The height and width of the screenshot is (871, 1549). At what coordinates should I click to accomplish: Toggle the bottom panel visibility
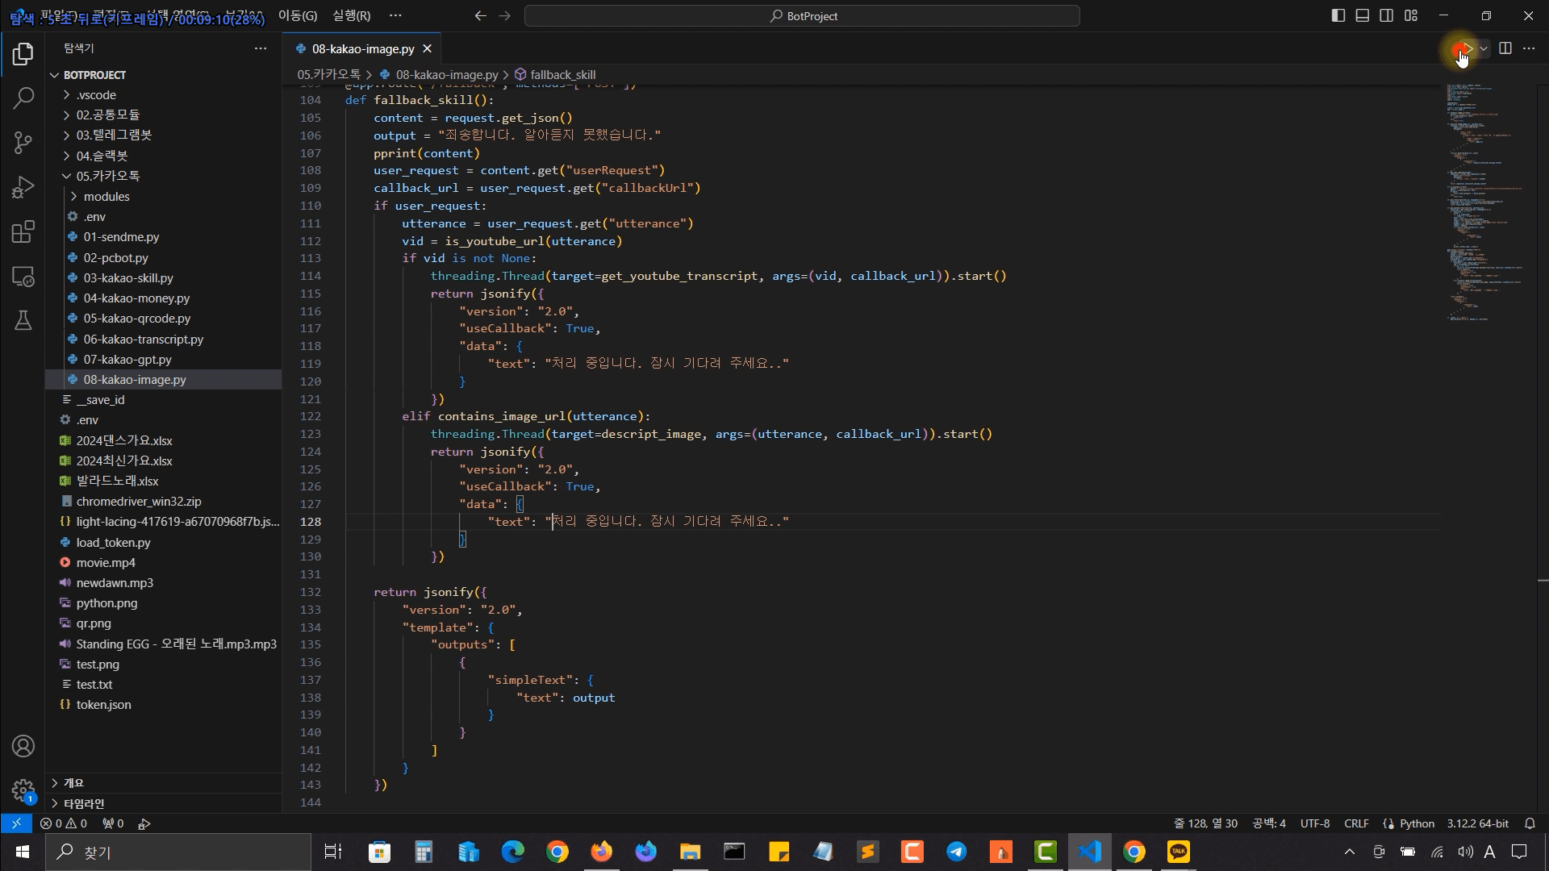tap(1362, 15)
